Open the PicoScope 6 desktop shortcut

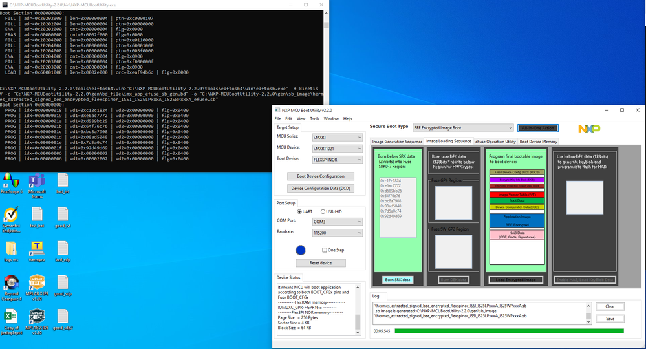click(11, 183)
